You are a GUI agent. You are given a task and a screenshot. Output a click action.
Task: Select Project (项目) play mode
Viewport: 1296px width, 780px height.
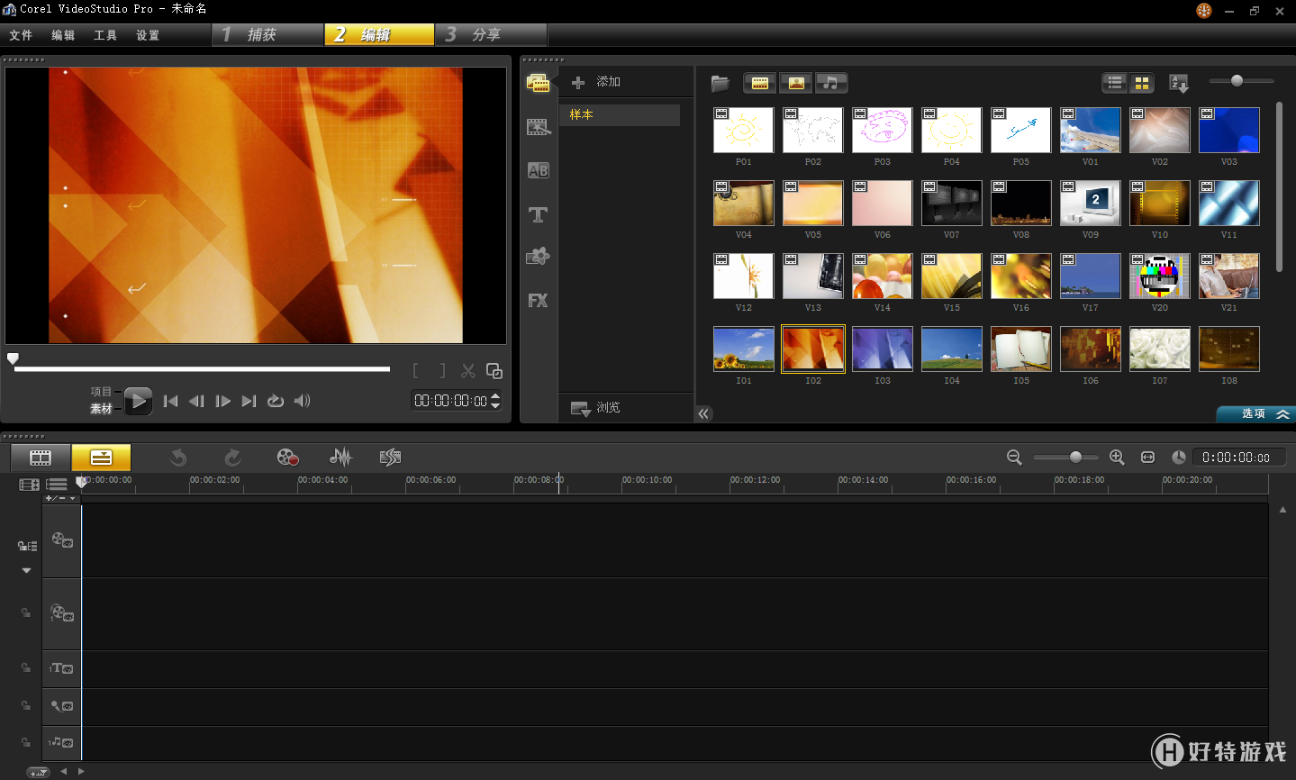101,392
